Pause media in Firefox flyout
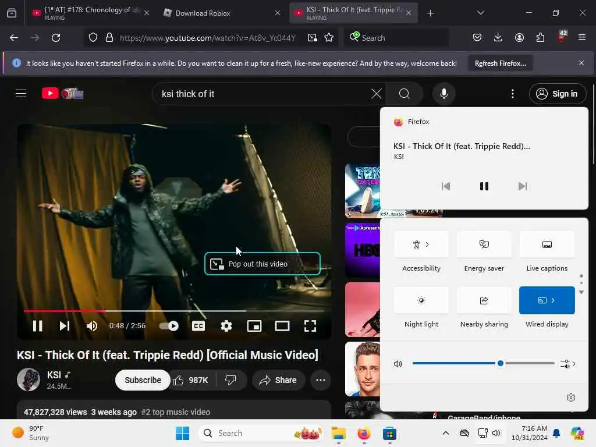 (x=484, y=186)
